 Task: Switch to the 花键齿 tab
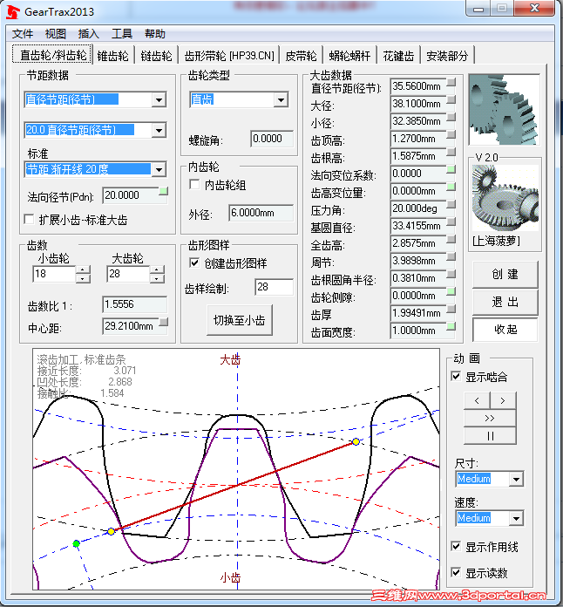coord(398,56)
